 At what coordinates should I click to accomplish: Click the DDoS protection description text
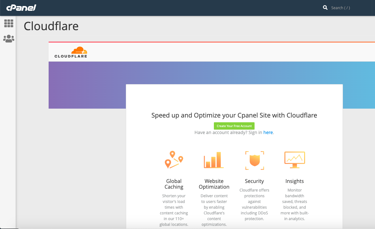(x=254, y=204)
